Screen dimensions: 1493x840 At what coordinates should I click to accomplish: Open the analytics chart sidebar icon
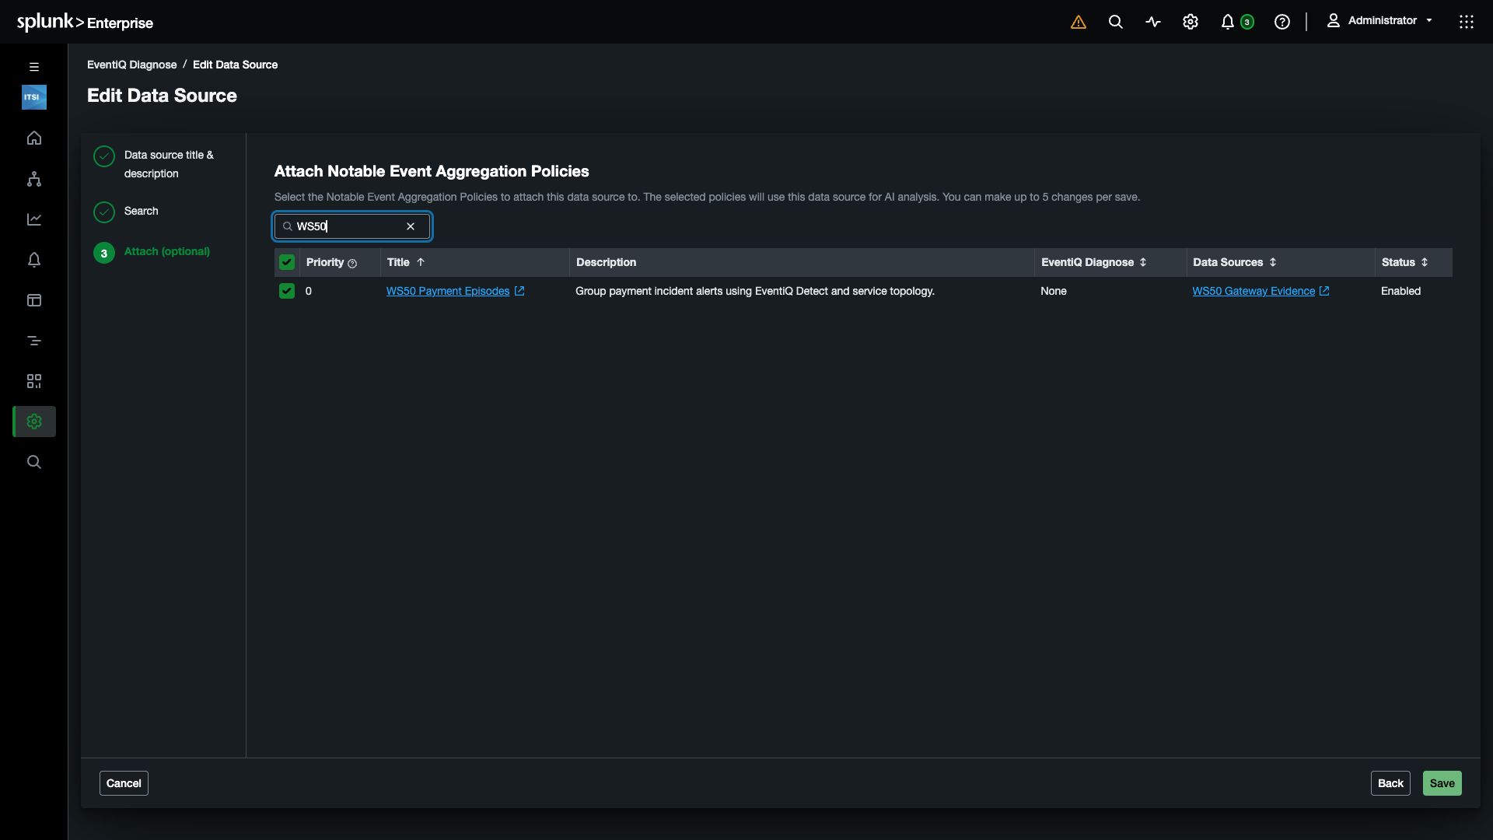tap(34, 219)
